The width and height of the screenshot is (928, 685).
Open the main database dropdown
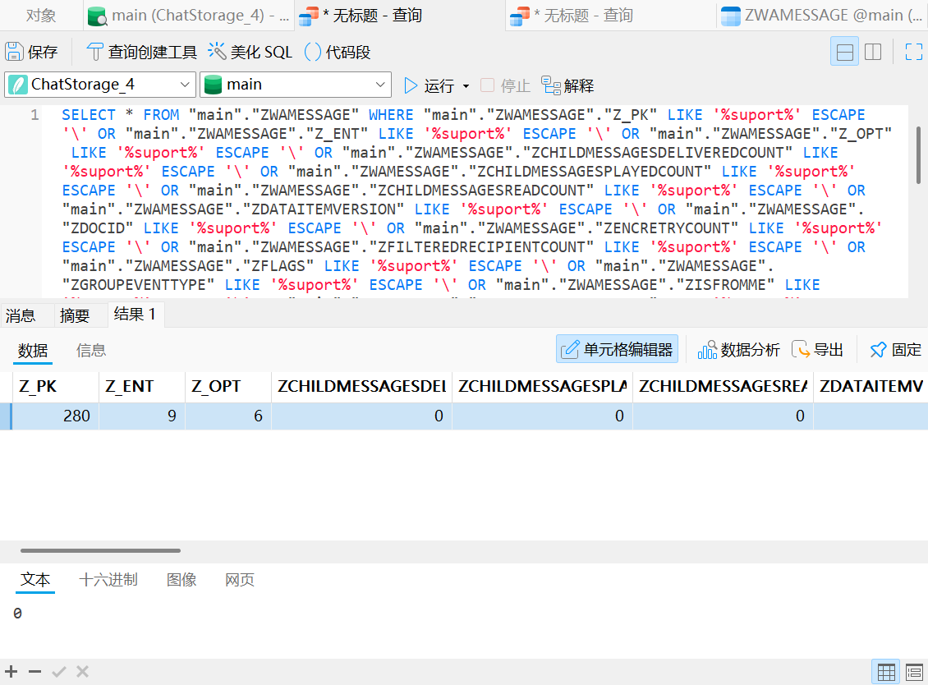click(296, 85)
